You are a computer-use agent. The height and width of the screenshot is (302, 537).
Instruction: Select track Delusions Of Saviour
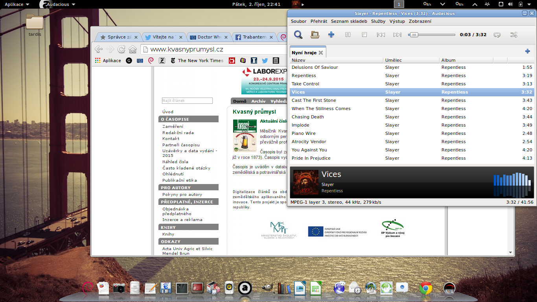(x=412, y=67)
